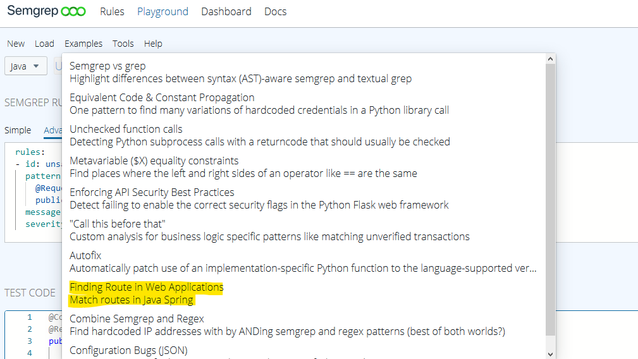Select Enforcing API Security Best Practices example
The width and height of the screenshot is (638, 359).
click(x=152, y=192)
